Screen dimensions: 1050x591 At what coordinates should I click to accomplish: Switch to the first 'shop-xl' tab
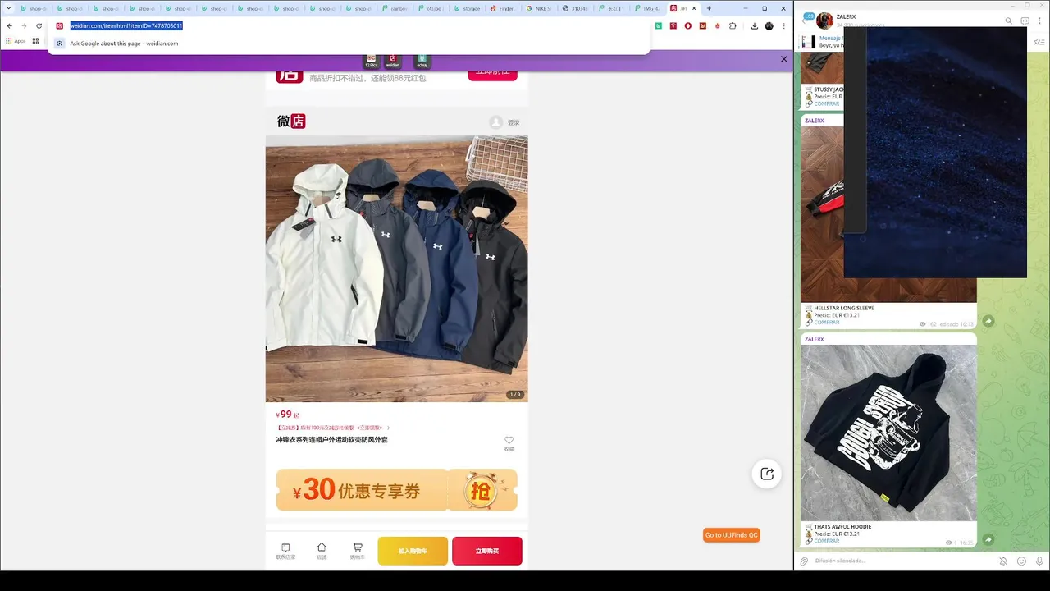click(x=34, y=8)
